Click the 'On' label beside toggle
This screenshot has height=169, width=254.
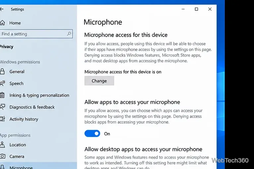tap(107, 134)
